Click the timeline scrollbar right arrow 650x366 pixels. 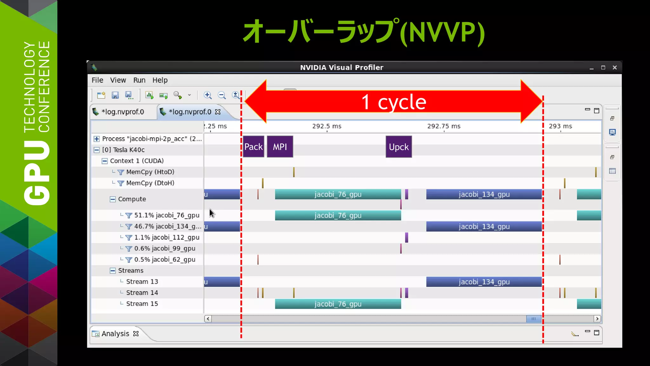[x=597, y=319]
